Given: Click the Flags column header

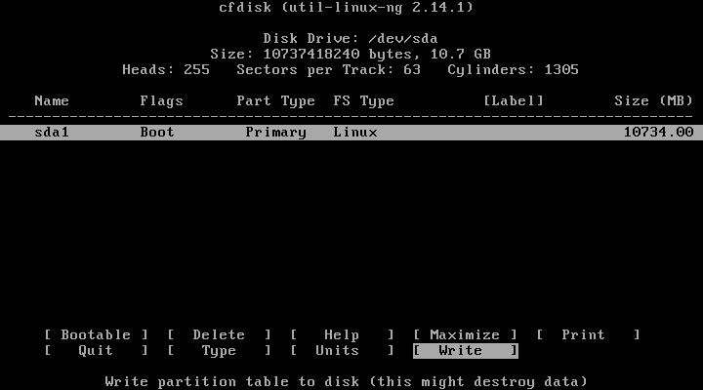Looking at the screenshot, I should pyautogui.click(x=161, y=101).
